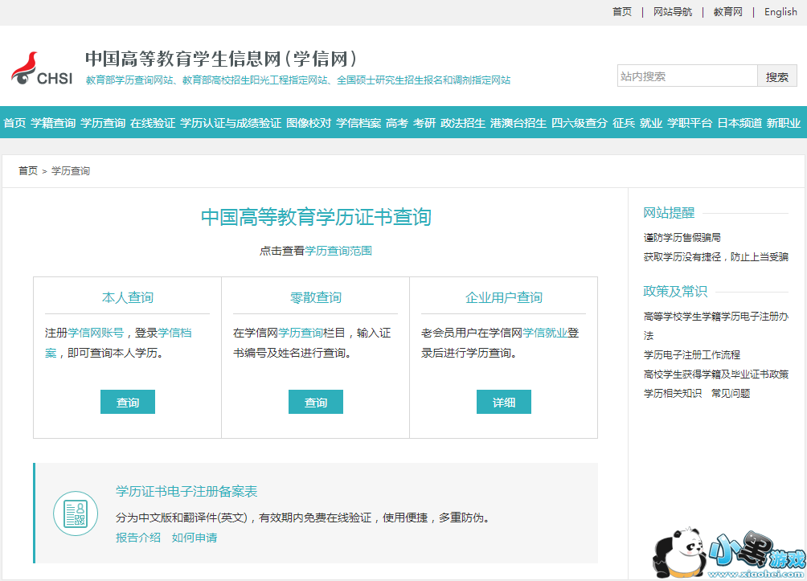This screenshot has height=581, width=807.
Task: Select 学历认证与成绩验证 menu item
Action: point(231,123)
